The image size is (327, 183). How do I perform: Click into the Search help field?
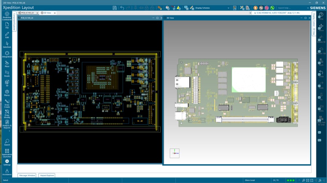coord(291,8)
